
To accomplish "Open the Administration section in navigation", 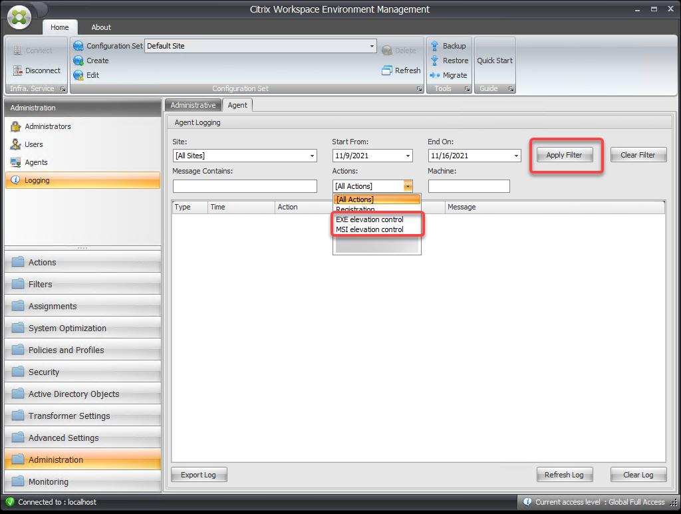I will pyautogui.click(x=82, y=459).
